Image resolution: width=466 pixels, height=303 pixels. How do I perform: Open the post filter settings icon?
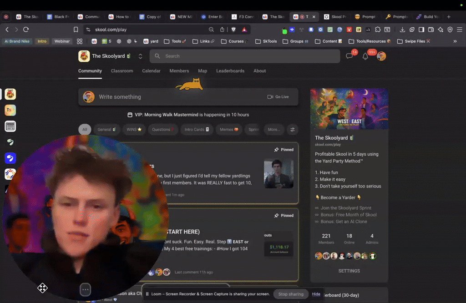coord(293,130)
